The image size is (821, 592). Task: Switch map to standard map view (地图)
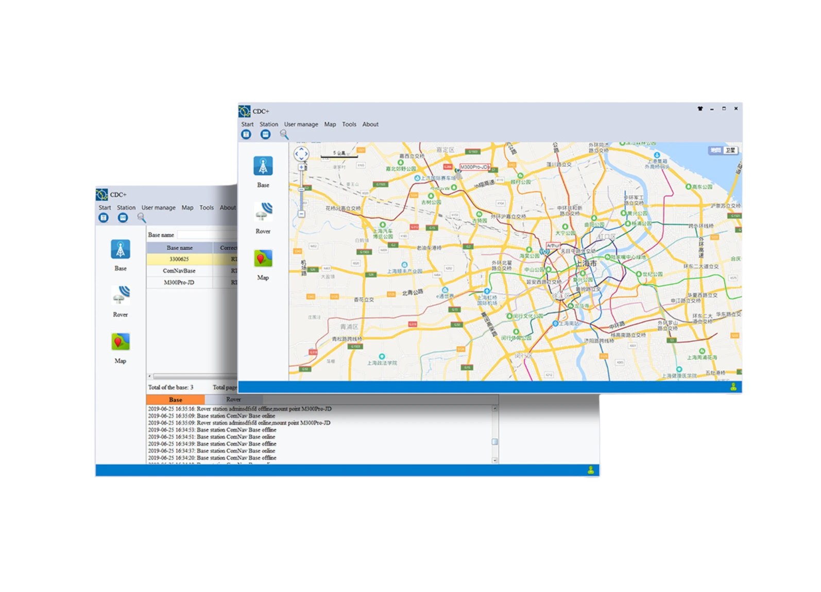[x=715, y=150]
